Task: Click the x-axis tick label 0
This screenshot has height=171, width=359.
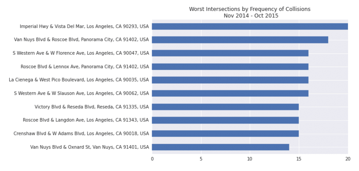Action: click(152, 159)
